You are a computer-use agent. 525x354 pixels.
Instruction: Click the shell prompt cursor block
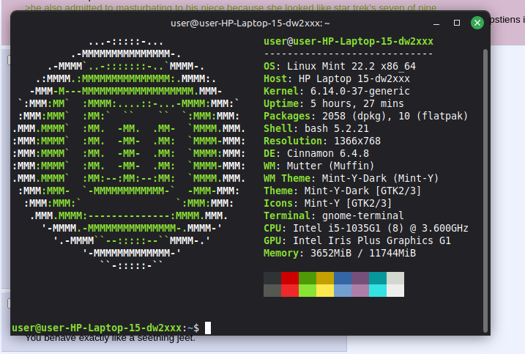coord(208,328)
